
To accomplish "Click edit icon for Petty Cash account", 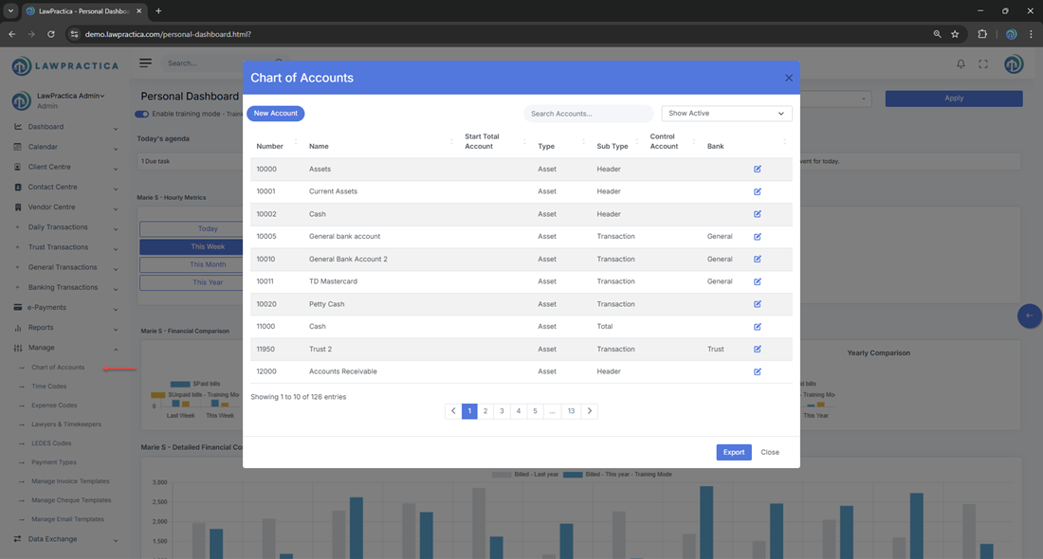I will point(758,304).
